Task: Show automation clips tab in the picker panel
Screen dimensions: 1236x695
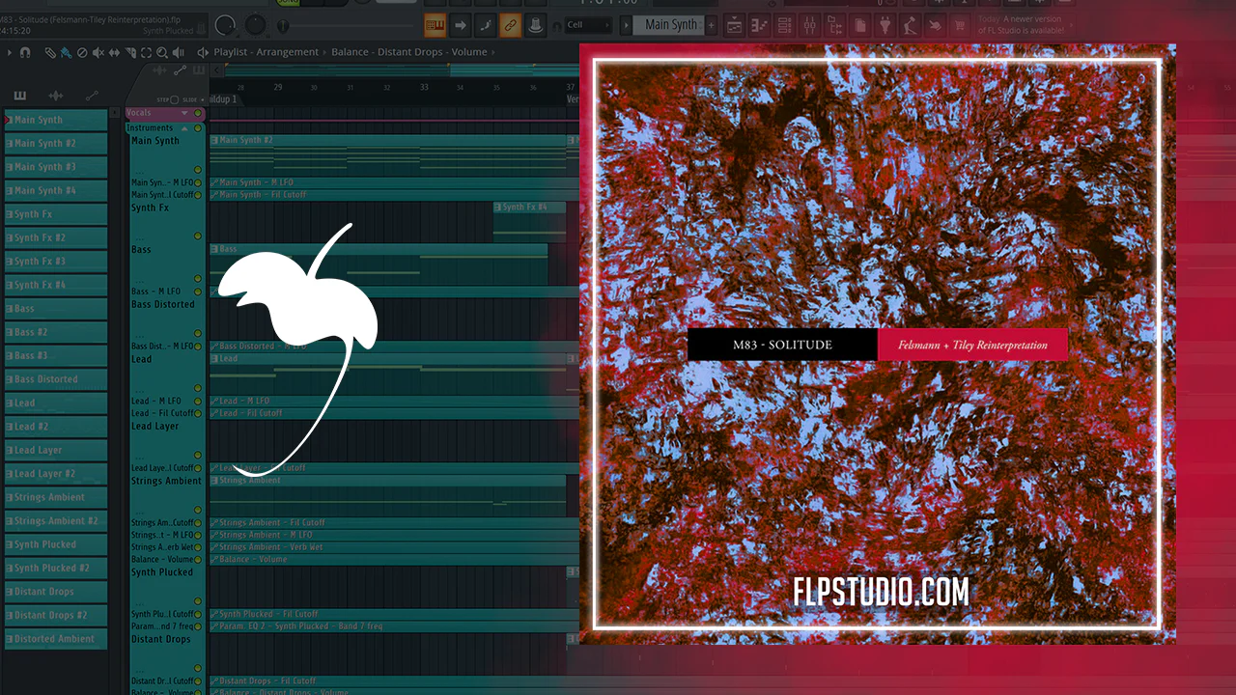Action: (x=92, y=96)
